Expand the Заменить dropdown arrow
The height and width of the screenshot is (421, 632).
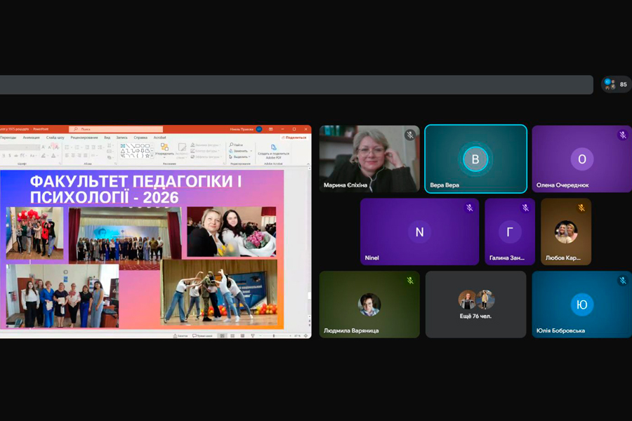tap(250, 151)
